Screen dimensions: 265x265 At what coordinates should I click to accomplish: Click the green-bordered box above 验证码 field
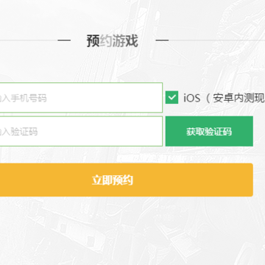[x=81, y=98]
